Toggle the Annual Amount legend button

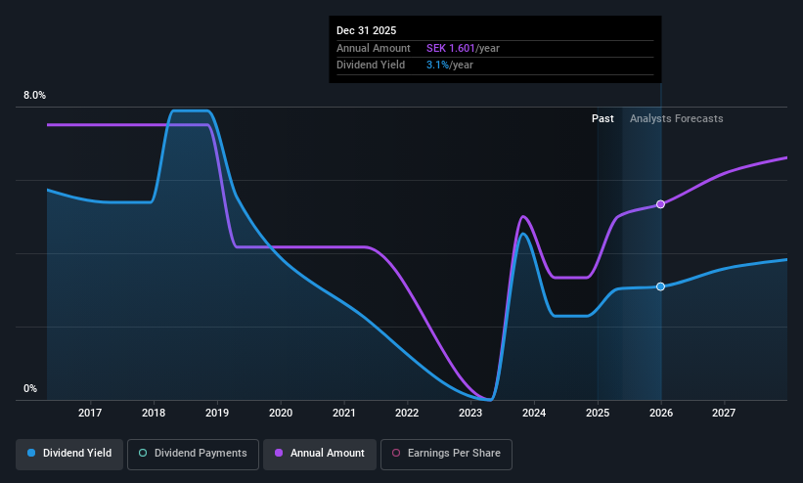click(x=320, y=454)
